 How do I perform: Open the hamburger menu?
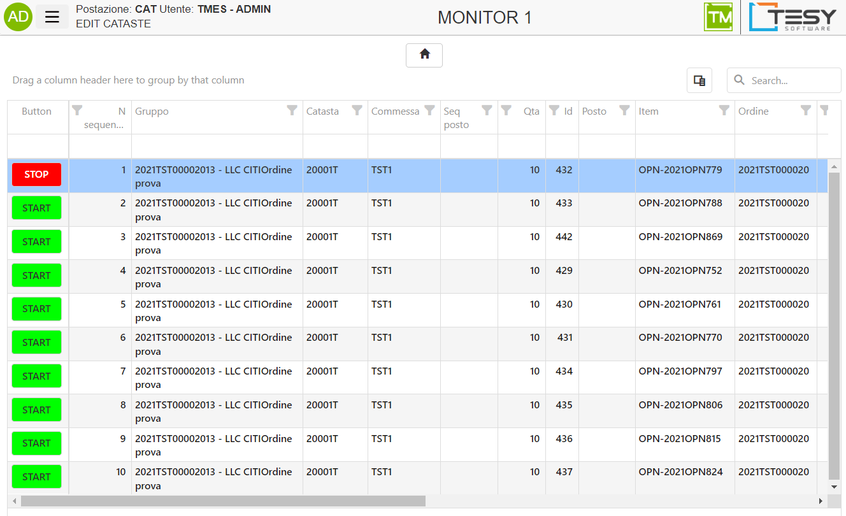(52, 17)
